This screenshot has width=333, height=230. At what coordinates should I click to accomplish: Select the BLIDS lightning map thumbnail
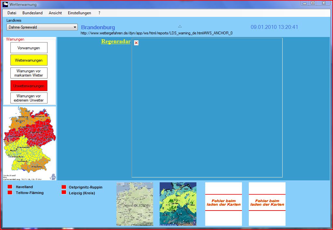[135, 204]
